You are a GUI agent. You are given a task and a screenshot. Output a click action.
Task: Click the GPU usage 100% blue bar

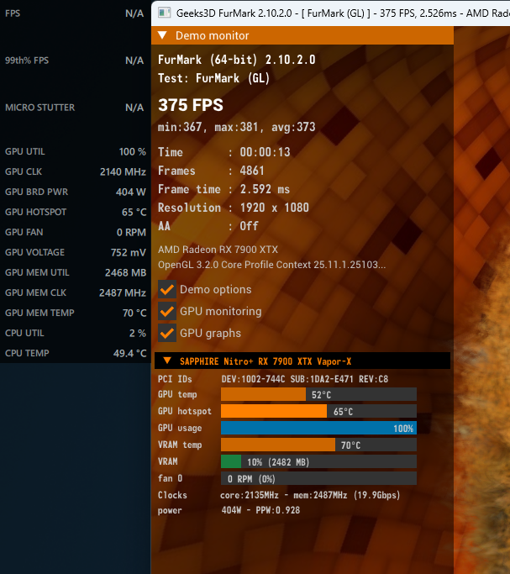point(318,428)
